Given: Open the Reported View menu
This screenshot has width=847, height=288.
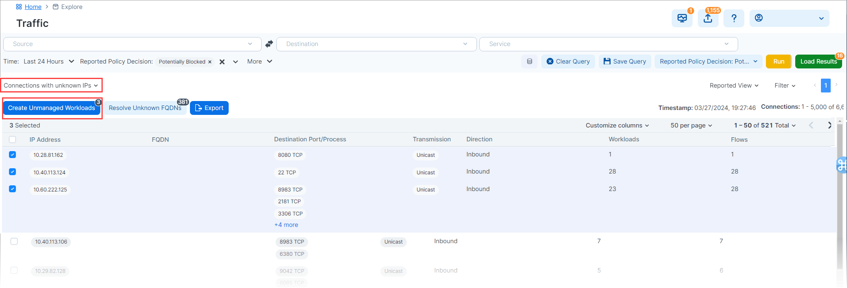Looking at the screenshot, I should coord(734,86).
